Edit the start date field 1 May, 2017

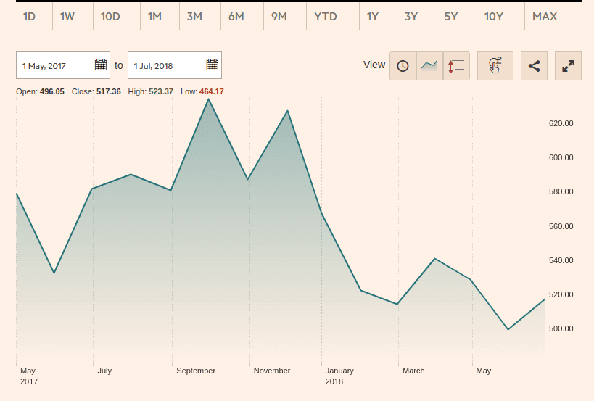pos(63,65)
